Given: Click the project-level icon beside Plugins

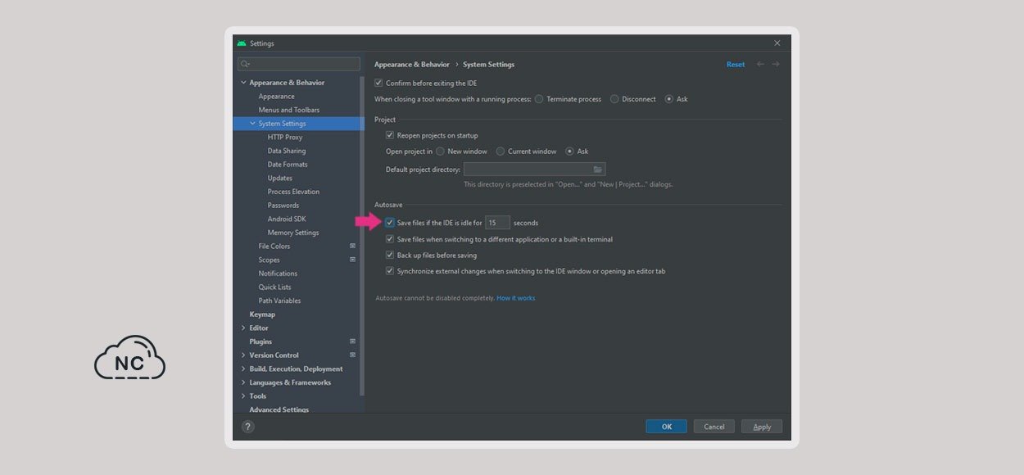Looking at the screenshot, I should pos(352,342).
